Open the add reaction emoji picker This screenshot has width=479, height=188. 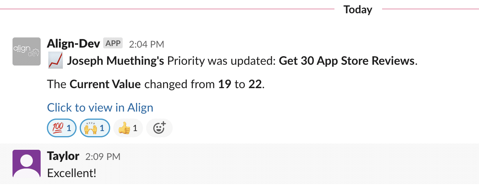coord(159,128)
